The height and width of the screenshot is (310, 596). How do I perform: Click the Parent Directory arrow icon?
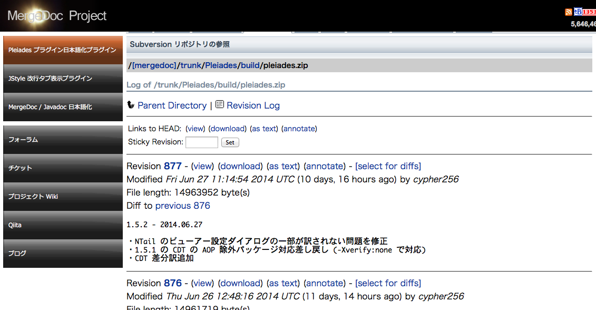[131, 104]
